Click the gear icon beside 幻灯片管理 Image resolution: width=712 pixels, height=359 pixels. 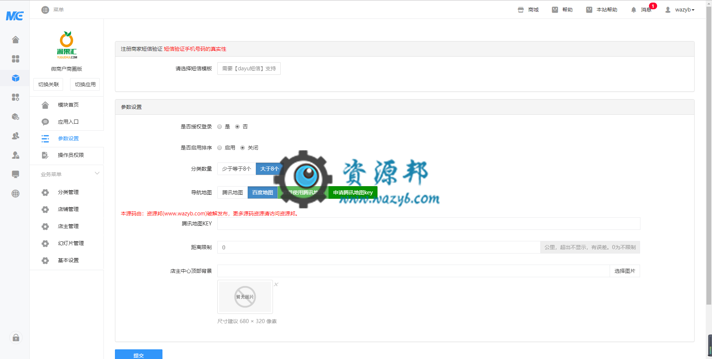point(45,244)
